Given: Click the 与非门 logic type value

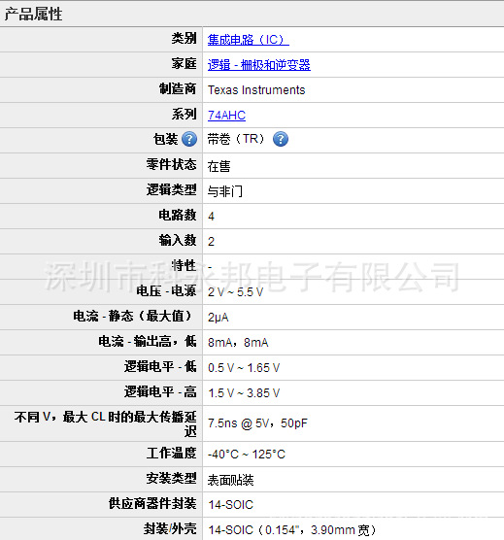Looking at the screenshot, I should (x=225, y=191).
